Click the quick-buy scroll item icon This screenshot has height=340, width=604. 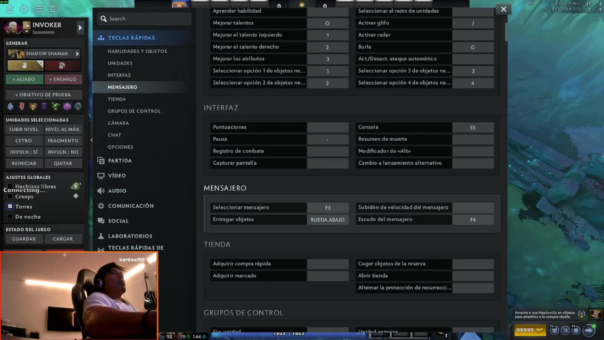pos(596,314)
